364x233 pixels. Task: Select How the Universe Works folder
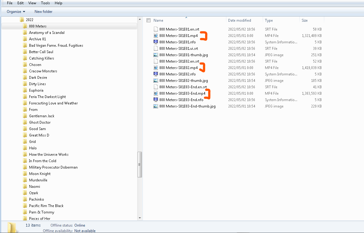point(49,155)
